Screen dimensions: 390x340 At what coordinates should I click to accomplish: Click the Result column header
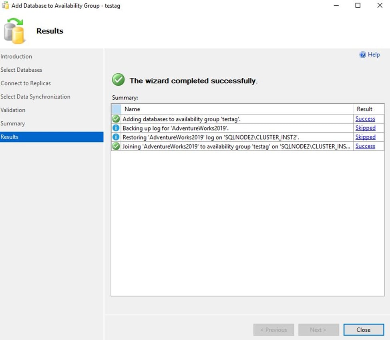[364, 109]
